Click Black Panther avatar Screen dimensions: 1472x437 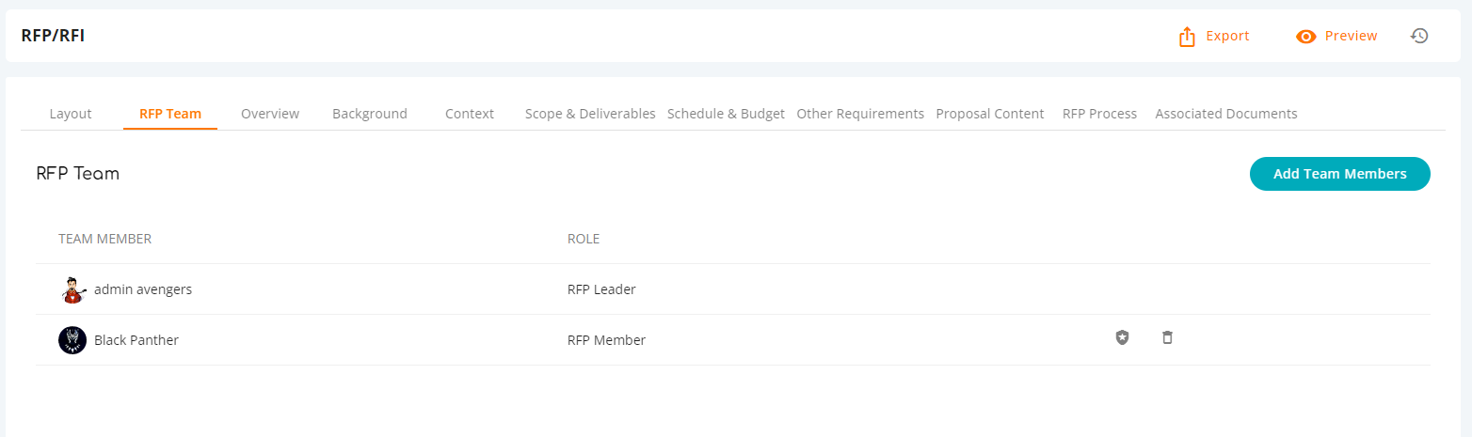72,340
